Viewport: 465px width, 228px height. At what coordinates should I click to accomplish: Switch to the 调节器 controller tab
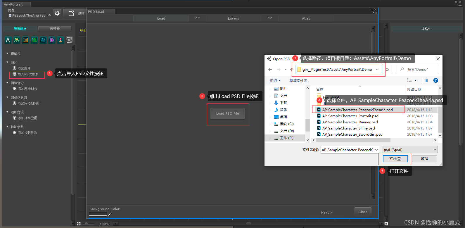(55, 29)
